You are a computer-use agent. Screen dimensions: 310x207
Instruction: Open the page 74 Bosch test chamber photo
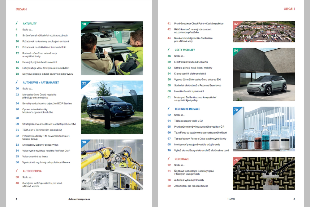coord(264,173)
